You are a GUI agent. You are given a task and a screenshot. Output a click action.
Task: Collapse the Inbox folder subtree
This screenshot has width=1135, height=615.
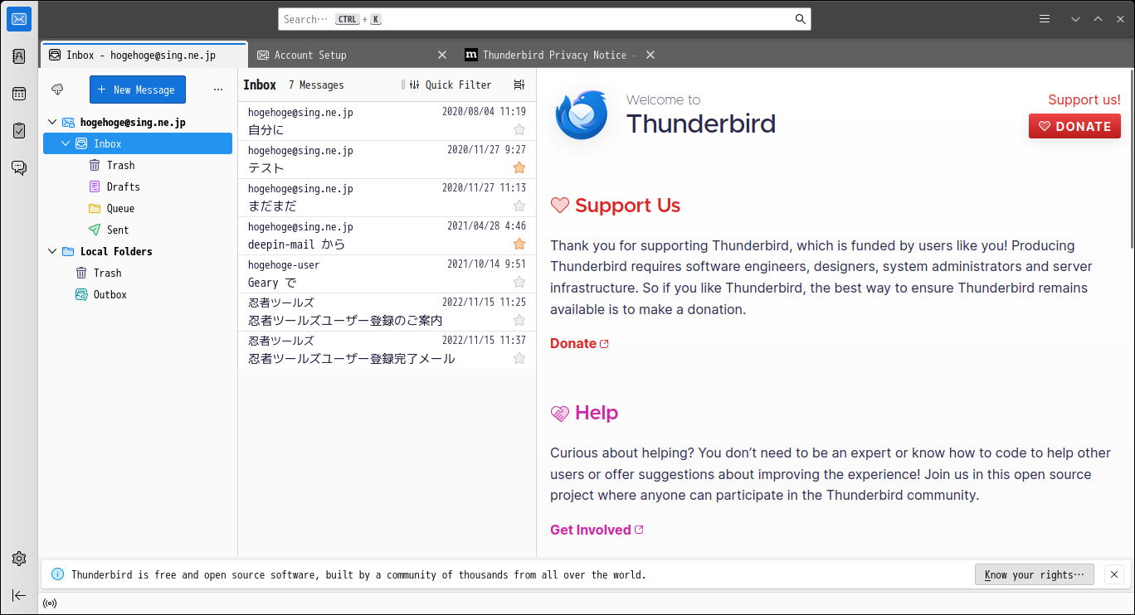tap(66, 143)
